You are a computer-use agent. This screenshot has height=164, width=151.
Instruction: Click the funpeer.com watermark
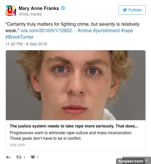131,161
